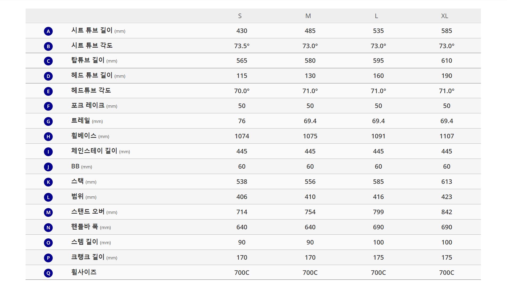
Task: Click the 핸들바 폭 row label
Action: [x=91, y=227]
